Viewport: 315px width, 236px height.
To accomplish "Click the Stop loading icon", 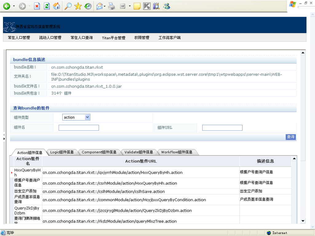I will click(x=37, y=6).
